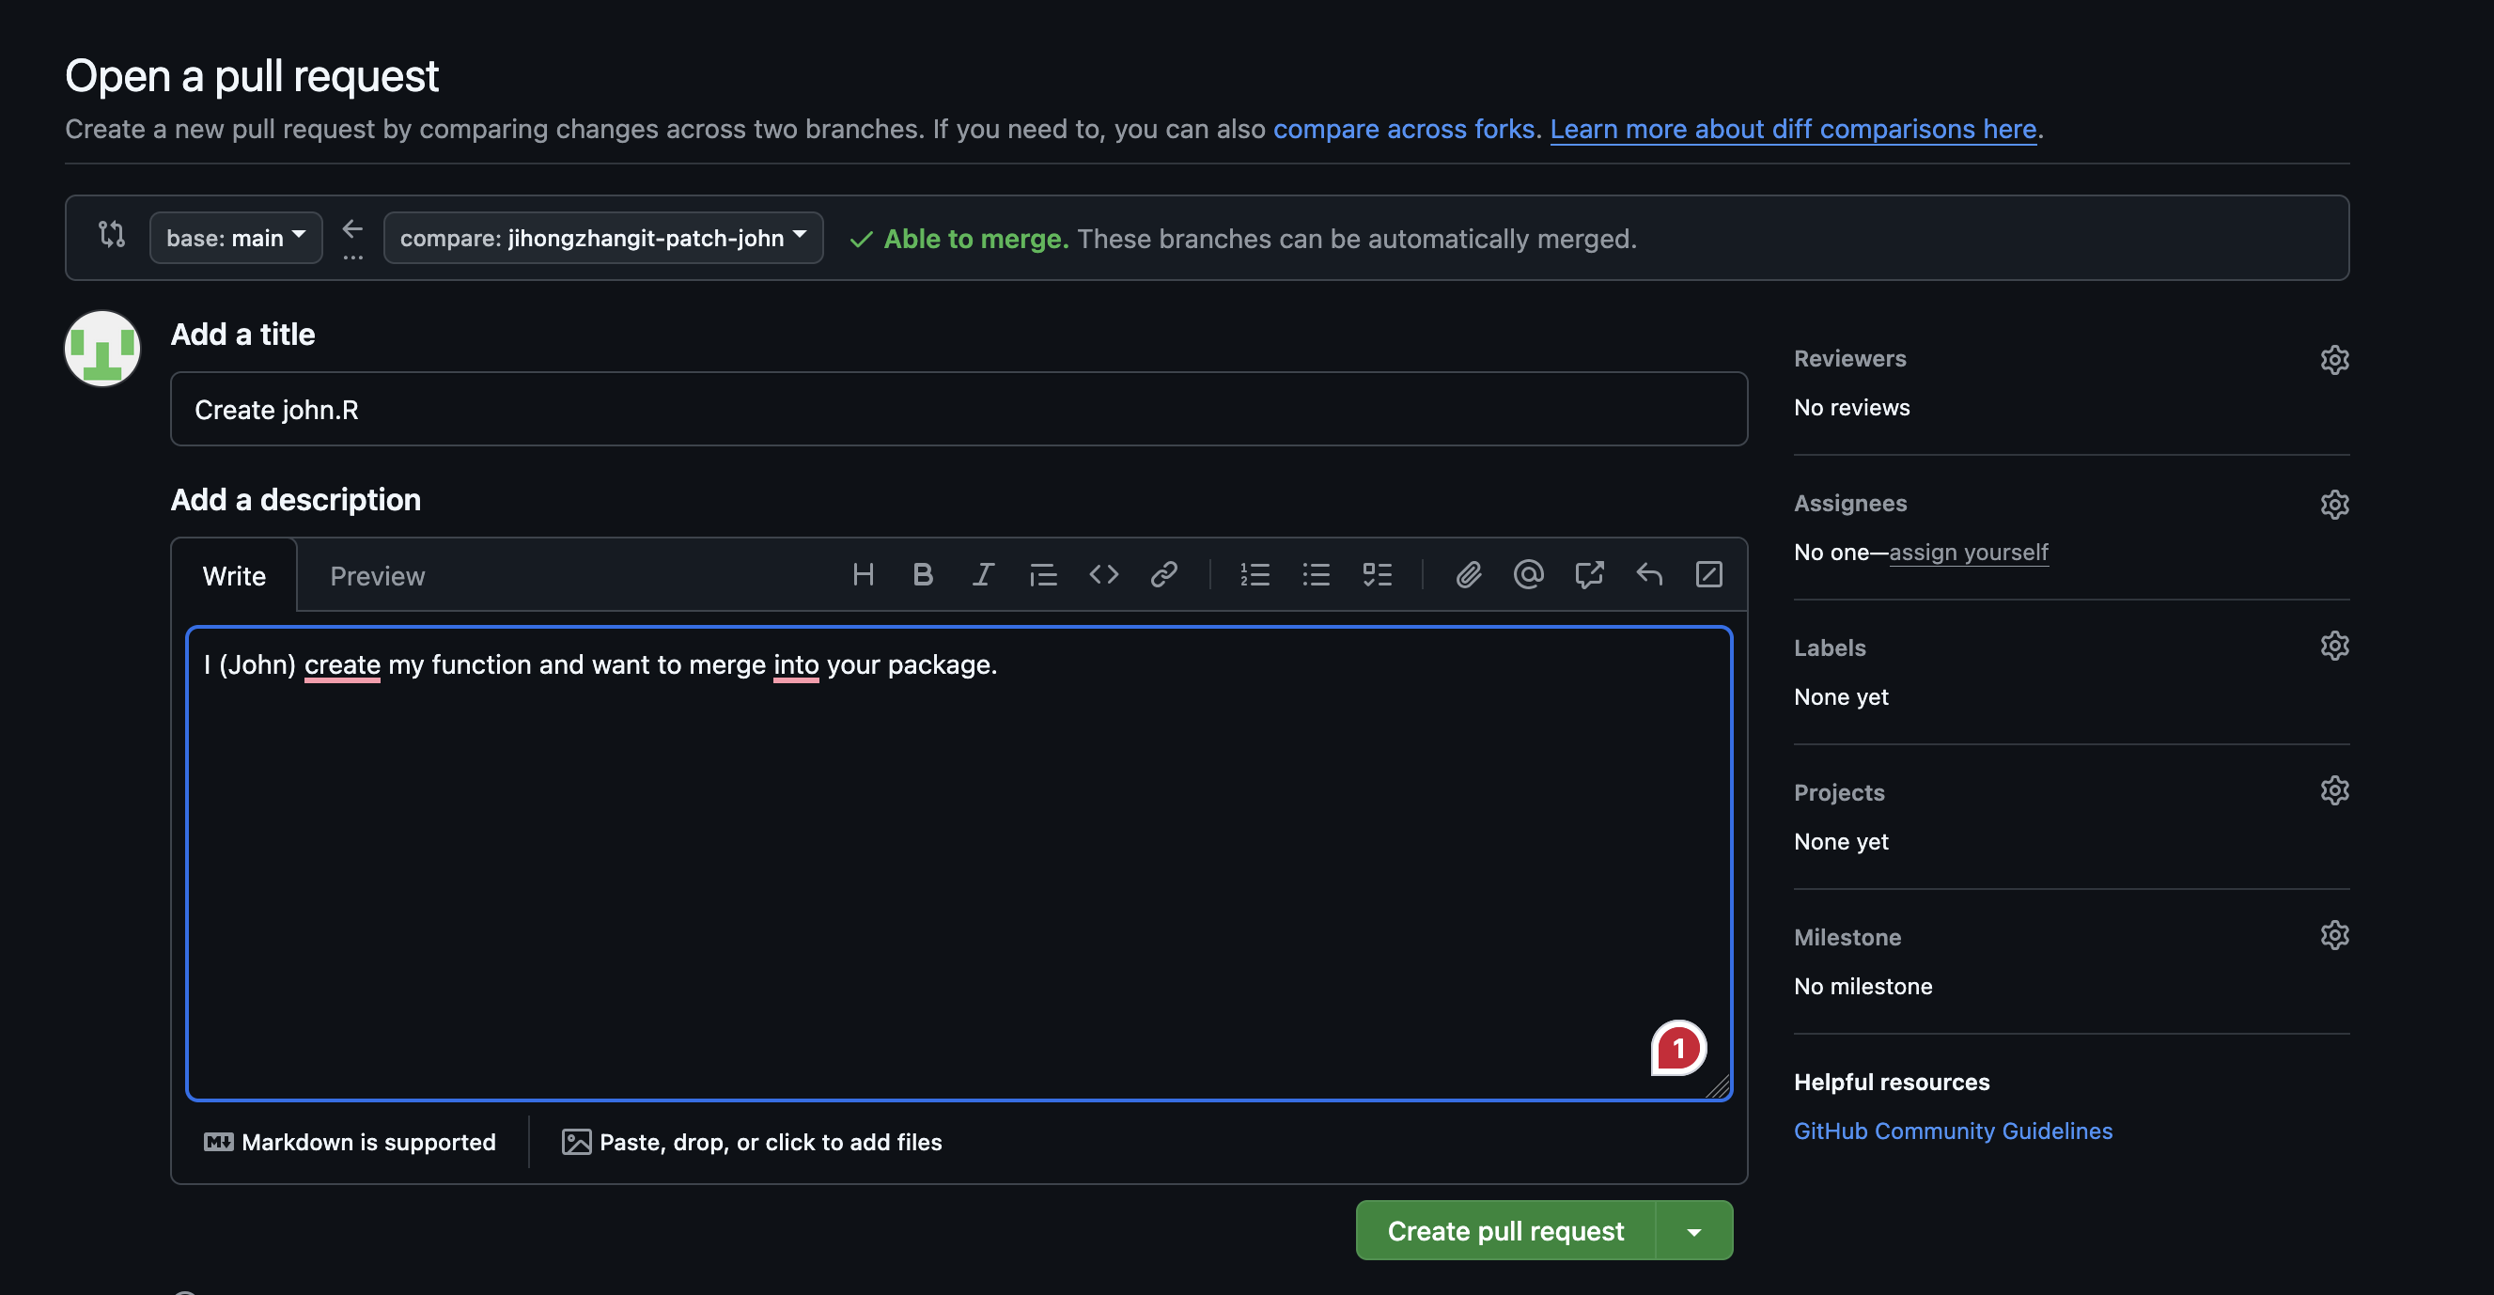2494x1295 pixels.
Task: Insert a quote block in description
Action: tap(1043, 575)
